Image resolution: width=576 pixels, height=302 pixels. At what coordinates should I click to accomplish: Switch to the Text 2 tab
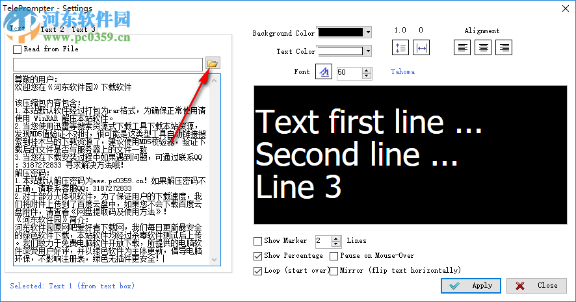tap(52, 29)
